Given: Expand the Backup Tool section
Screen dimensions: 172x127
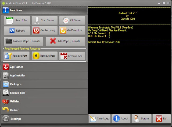Looking at the screenshot, I should pos(45,93).
